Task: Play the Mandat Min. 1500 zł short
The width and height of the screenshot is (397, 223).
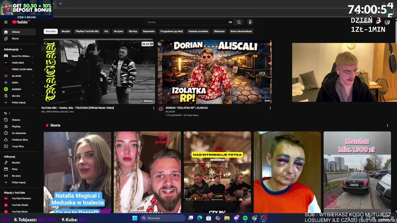Action: (x=357, y=172)
